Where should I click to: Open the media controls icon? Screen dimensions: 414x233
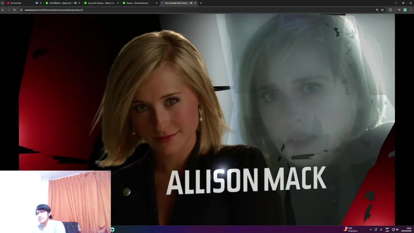[399, 10]
